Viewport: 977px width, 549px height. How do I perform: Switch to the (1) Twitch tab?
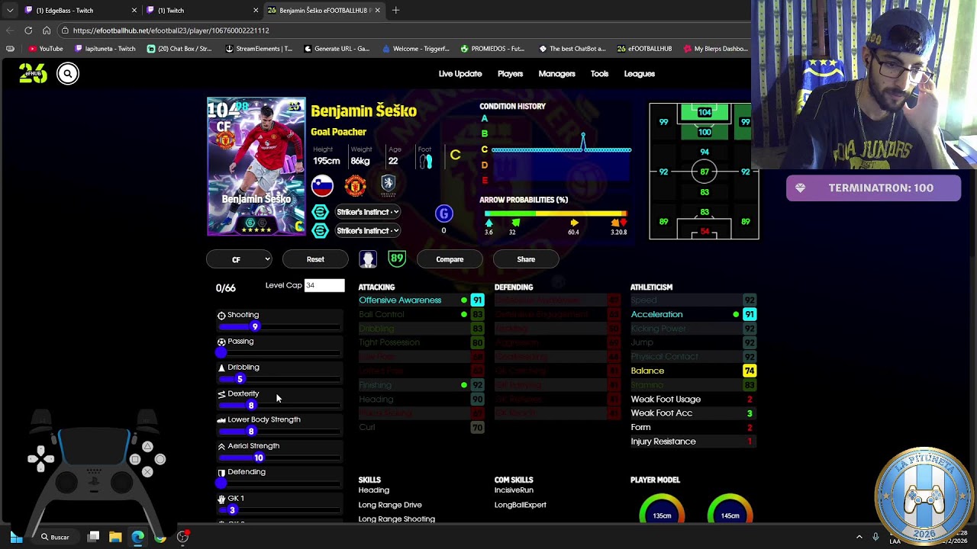click(201, 11)
